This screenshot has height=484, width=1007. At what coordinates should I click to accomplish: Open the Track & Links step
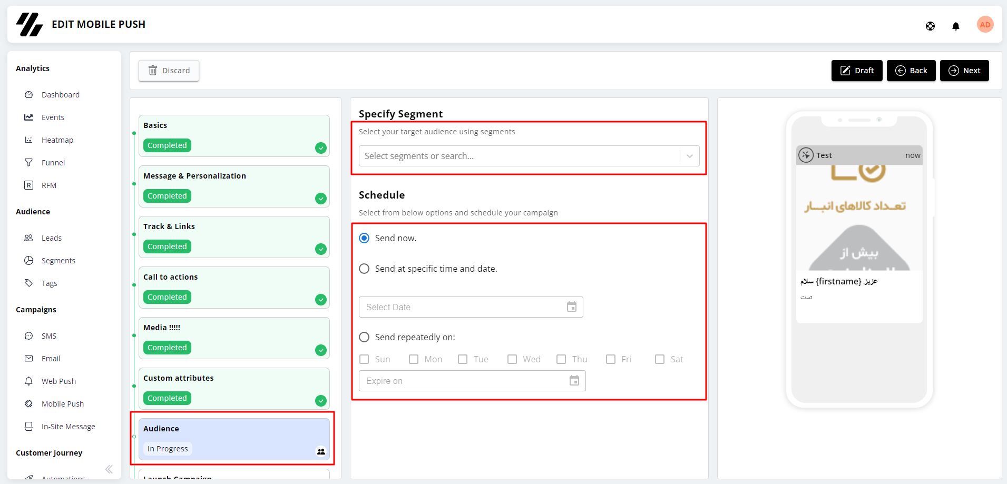(234, 237)
